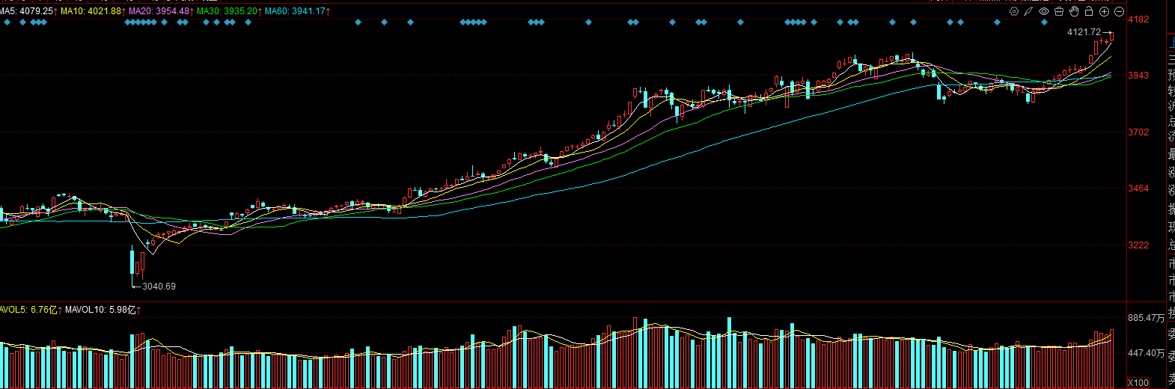Toggle the chart lock icon
Viewport: 1175px width, 389px height.
point(1089,12)
